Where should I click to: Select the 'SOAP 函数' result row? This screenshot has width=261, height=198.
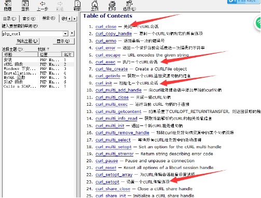(38, 82)
